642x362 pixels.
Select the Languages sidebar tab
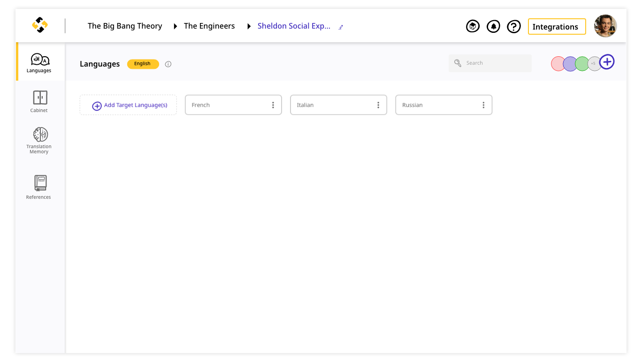[40, 63]
